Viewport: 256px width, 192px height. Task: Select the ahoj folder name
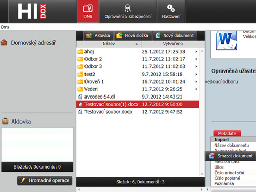(x=89, y=52)
